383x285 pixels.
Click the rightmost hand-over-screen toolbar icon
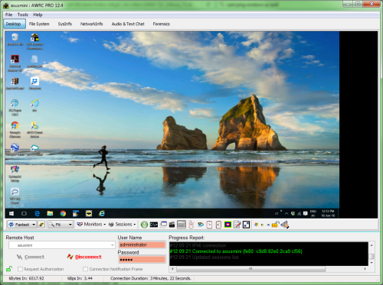[284, 225]
